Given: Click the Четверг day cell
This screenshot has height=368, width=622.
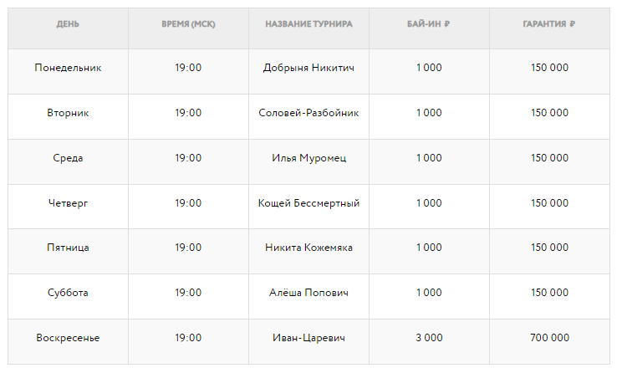Looking at the screenshot, I should click(x=68, y=203).
